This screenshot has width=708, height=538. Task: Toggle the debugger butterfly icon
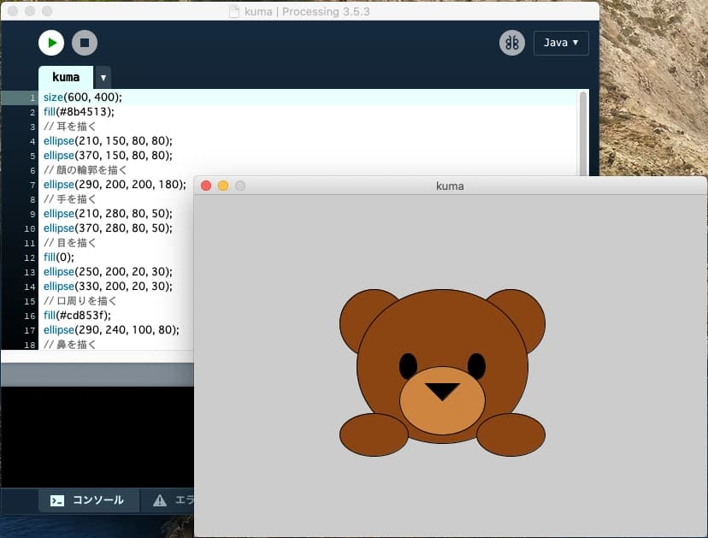[x=511, y=43]
